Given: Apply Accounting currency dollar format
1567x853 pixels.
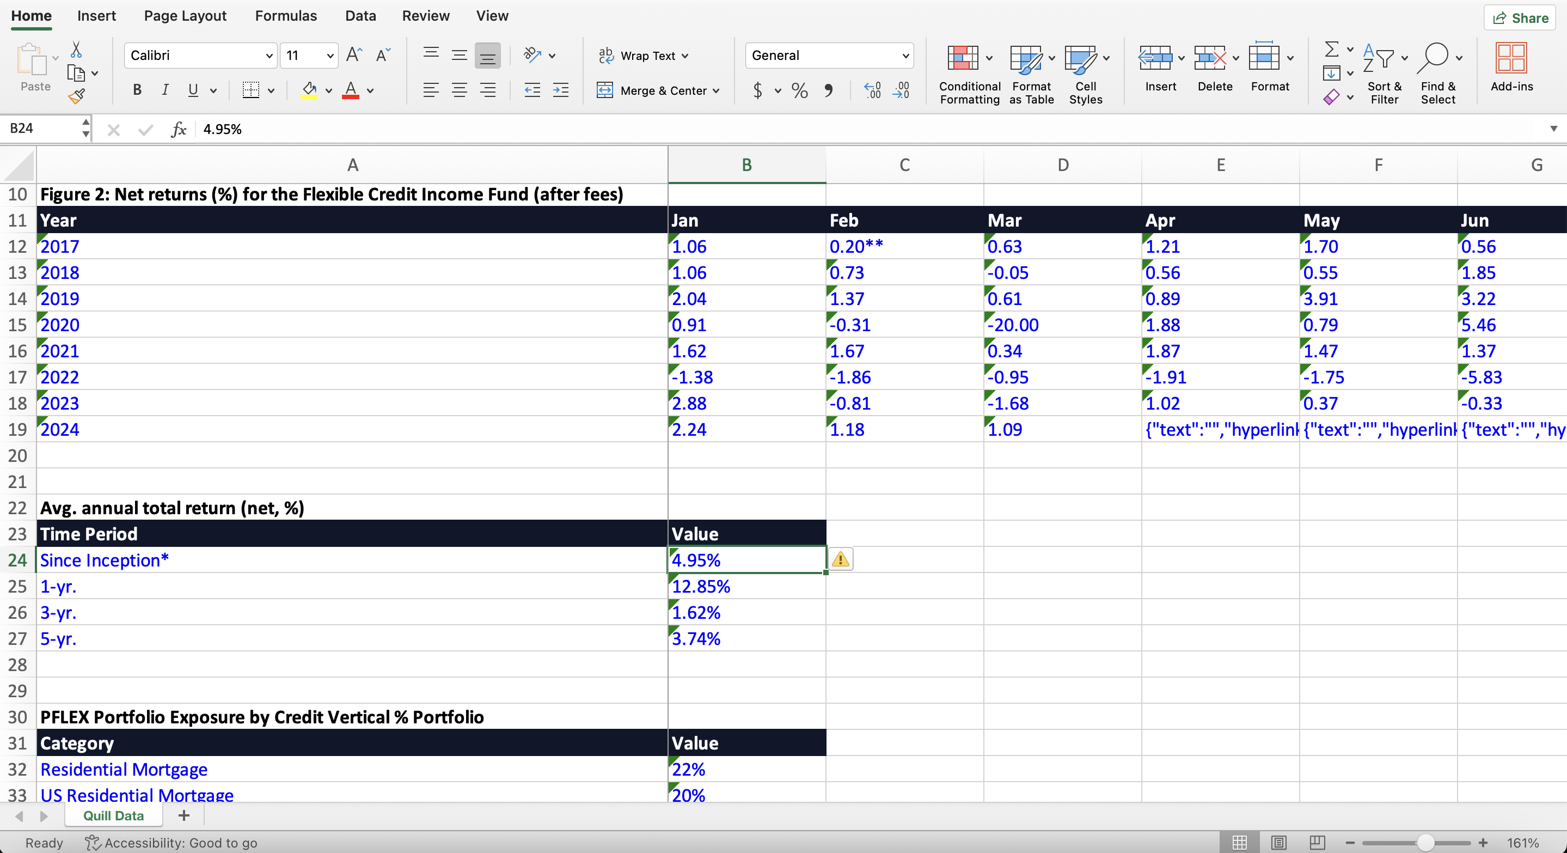Looking at the screenshot, I should [x=757, y=90].
